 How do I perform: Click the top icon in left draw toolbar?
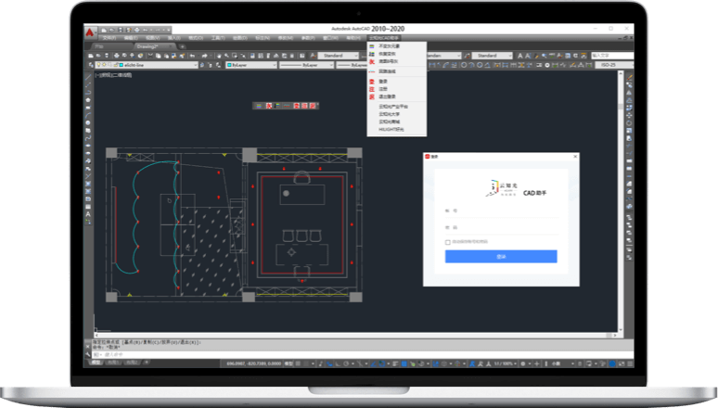point(88,78)
